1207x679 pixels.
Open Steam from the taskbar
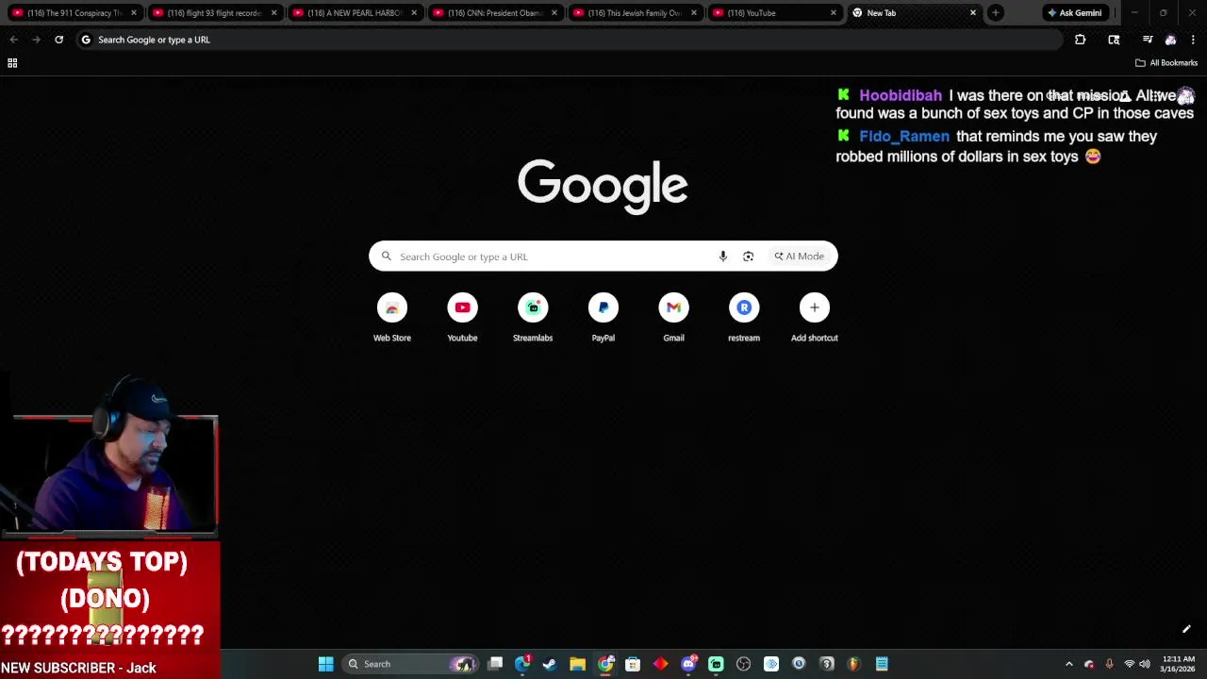click(550, 664)
